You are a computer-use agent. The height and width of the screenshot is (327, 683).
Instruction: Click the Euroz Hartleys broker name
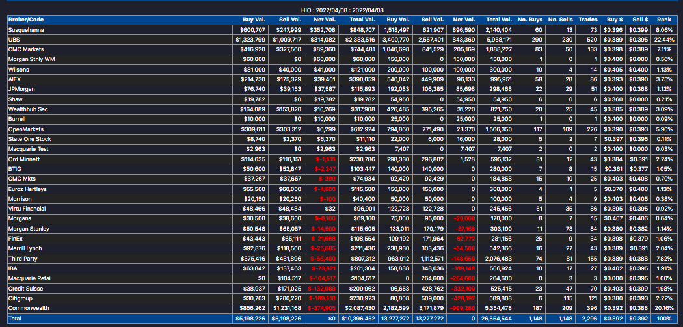(x=27, y=189)
